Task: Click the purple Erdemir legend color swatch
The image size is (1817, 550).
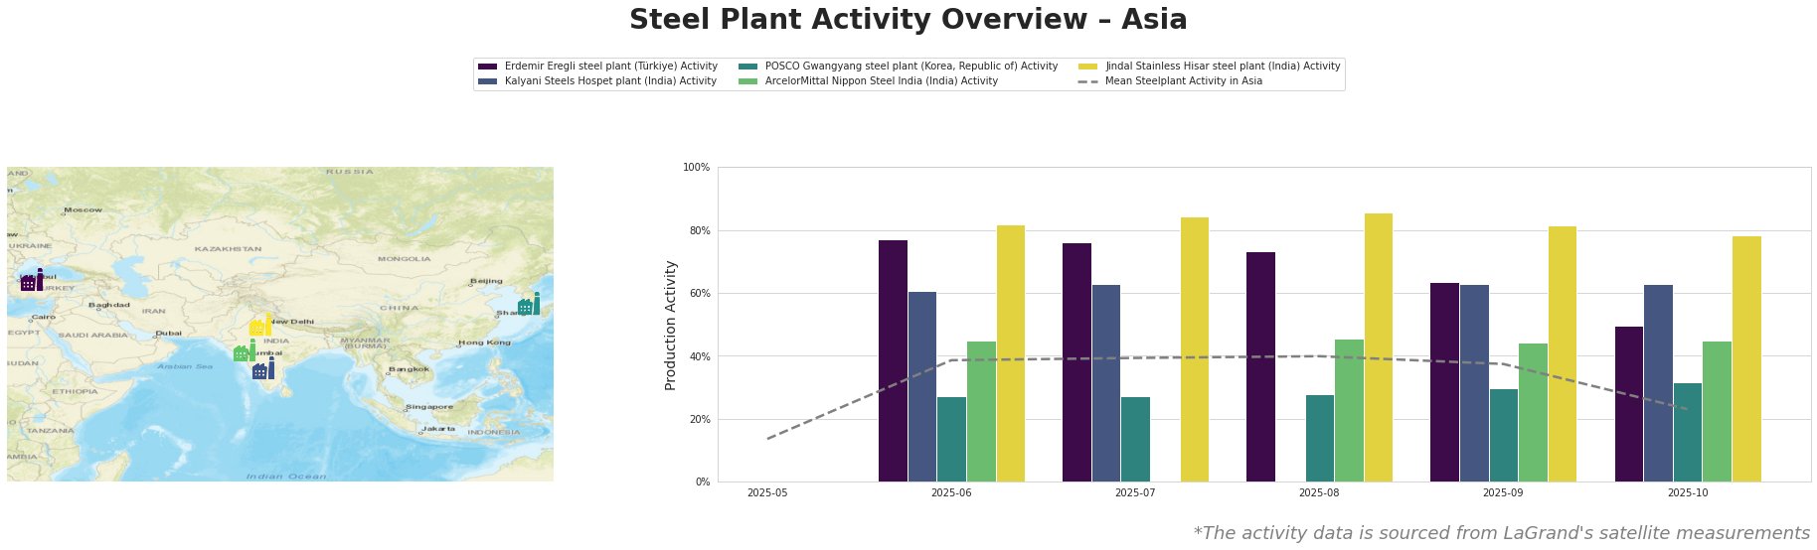Action: [487, 67]
